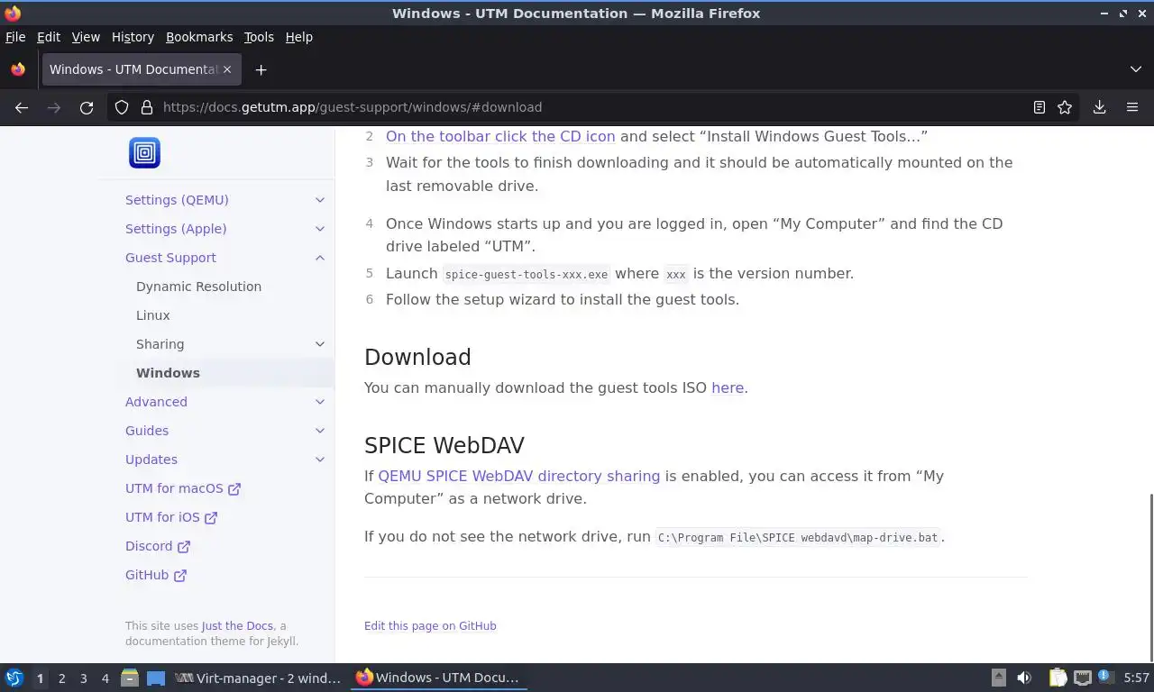This screenshot has width=1154, height=692.
Task: Click the update notifier tray icon
Action: click(1104, 678)
